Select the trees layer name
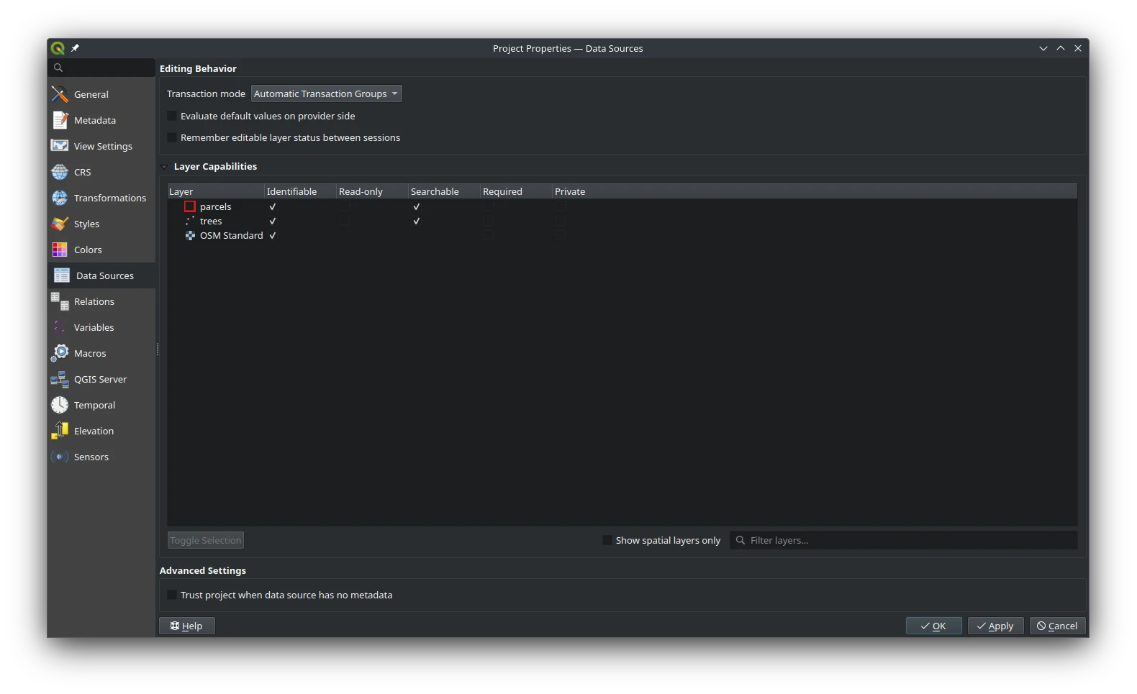1137x694 pixels. [211, 221]
